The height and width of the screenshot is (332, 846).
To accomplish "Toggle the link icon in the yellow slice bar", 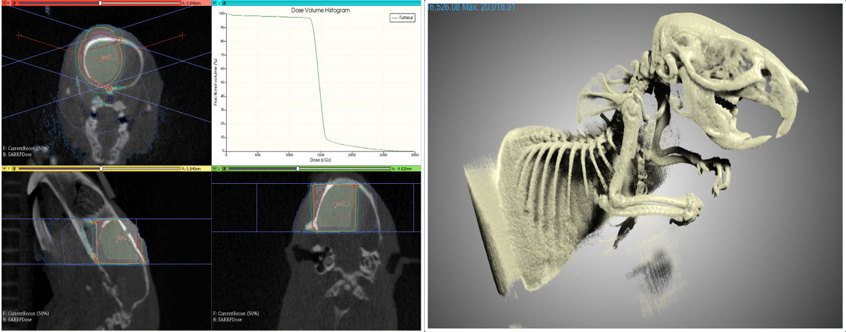I will 14,169.
